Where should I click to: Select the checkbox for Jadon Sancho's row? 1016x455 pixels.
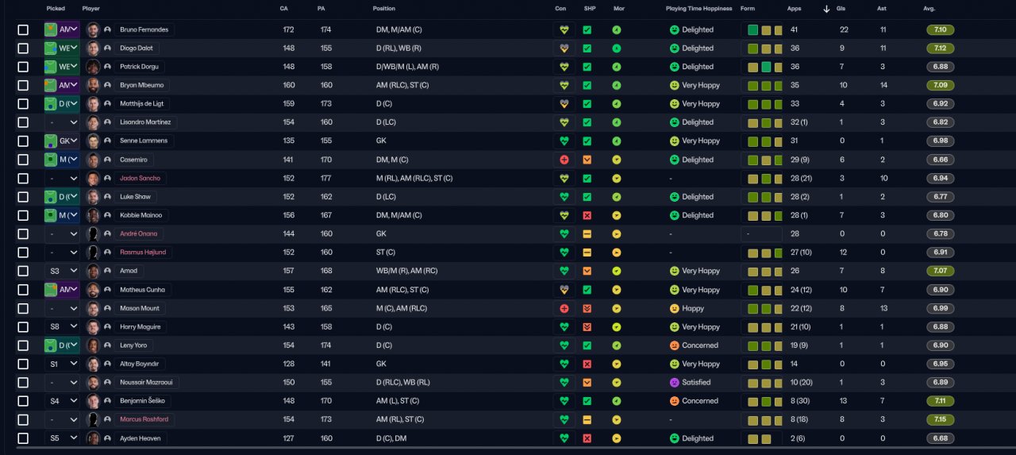coord(23,179)
